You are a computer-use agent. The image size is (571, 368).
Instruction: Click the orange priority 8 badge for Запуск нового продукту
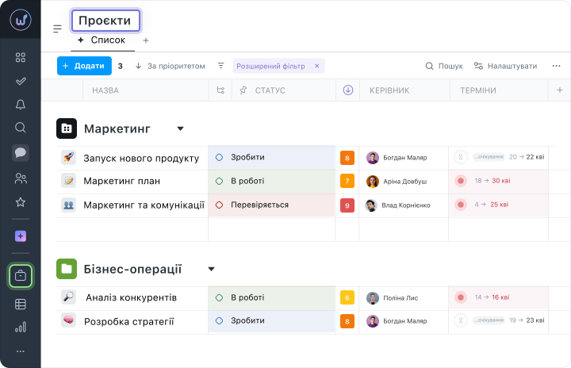347,158
